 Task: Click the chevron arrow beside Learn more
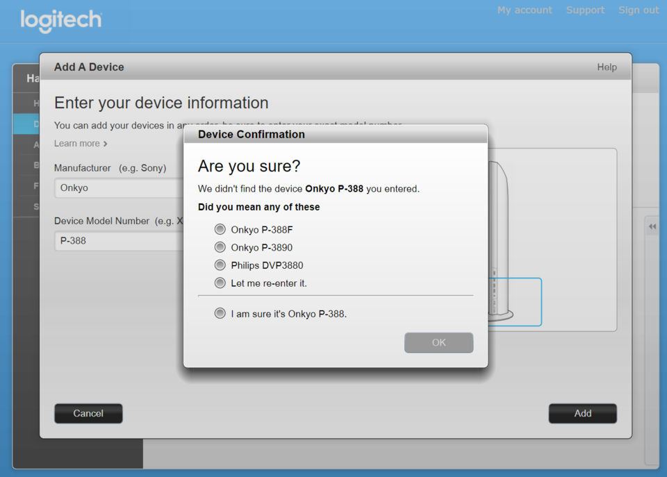pyautogui.click(x=105, y=144)
